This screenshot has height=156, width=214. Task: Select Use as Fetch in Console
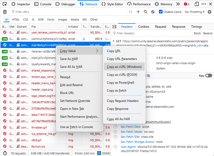(80, 127)
